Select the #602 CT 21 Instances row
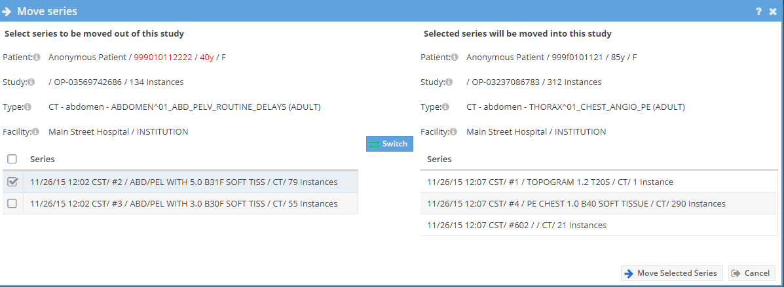This screenshot has height=287, width=784. (x=516, y=226)
